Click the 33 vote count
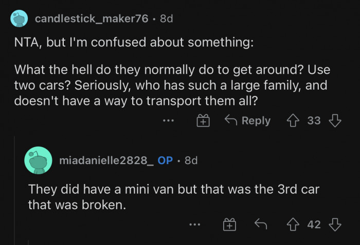 (314, 121)
